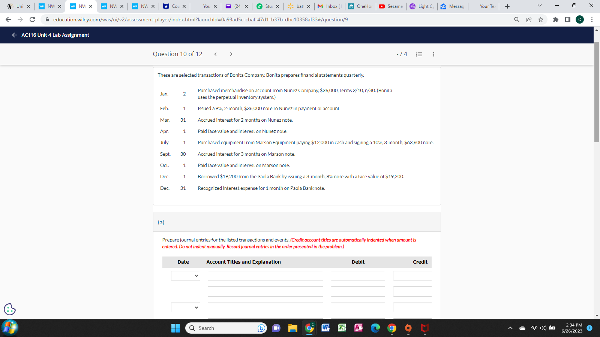Switch to the Messag tab

click(x=453, y=6)
